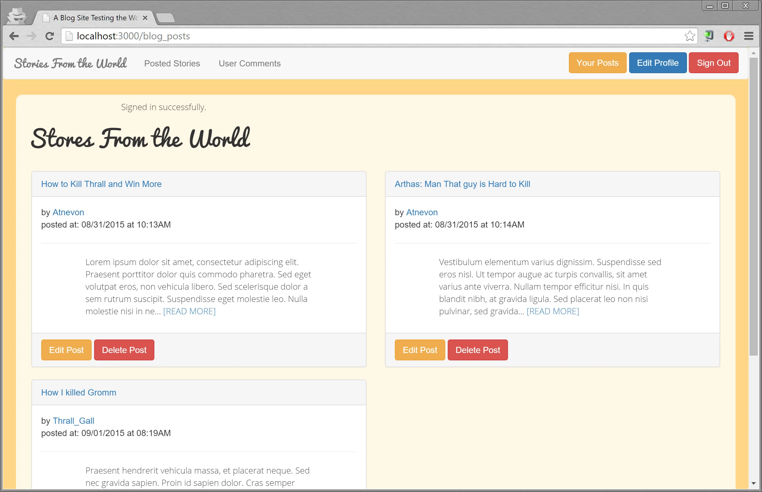This screenshot has height=492, width=762.
Task: Edit the 'How to Kill Thrall' post
Action: click(66, 350)
